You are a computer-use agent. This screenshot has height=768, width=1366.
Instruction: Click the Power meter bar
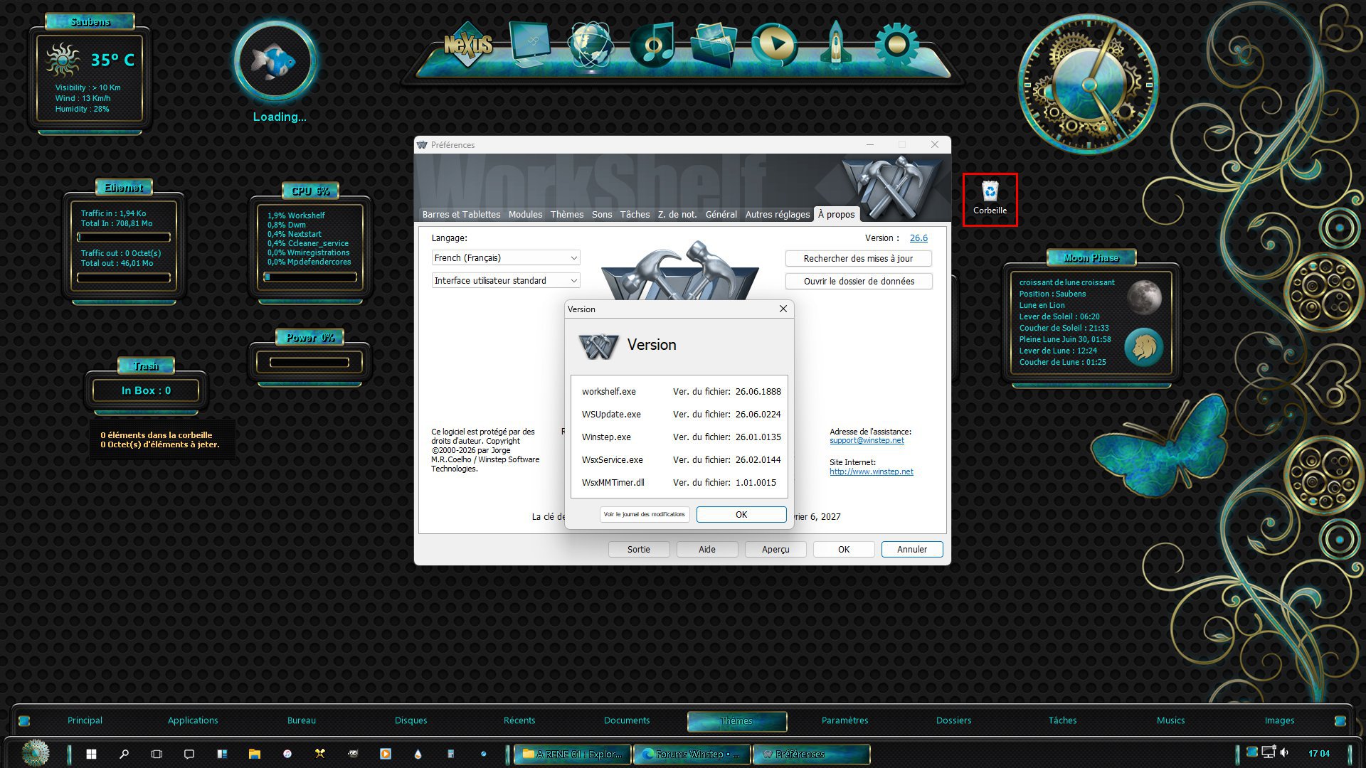309,363
